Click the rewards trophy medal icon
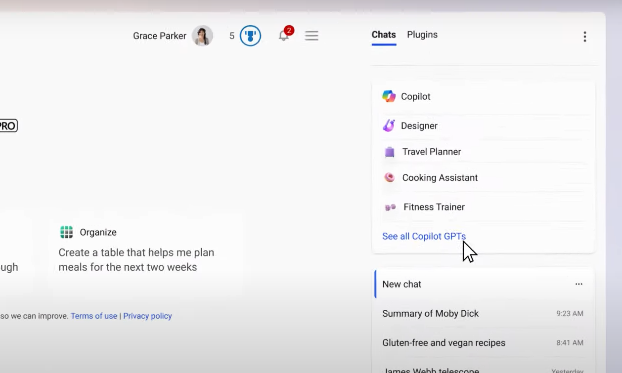This screenshot has height=373, width=622. [x=250, y=36]
